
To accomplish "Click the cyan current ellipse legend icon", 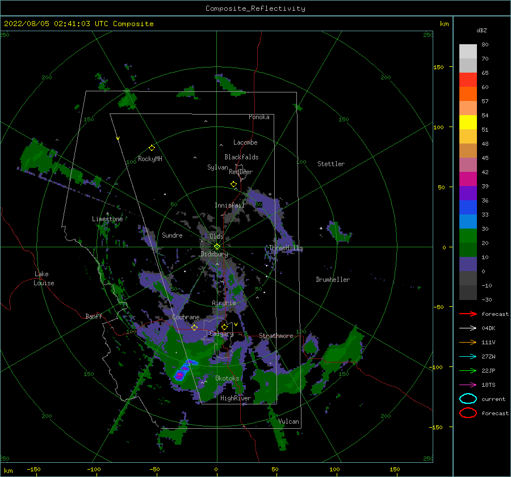I will [468, 399].
